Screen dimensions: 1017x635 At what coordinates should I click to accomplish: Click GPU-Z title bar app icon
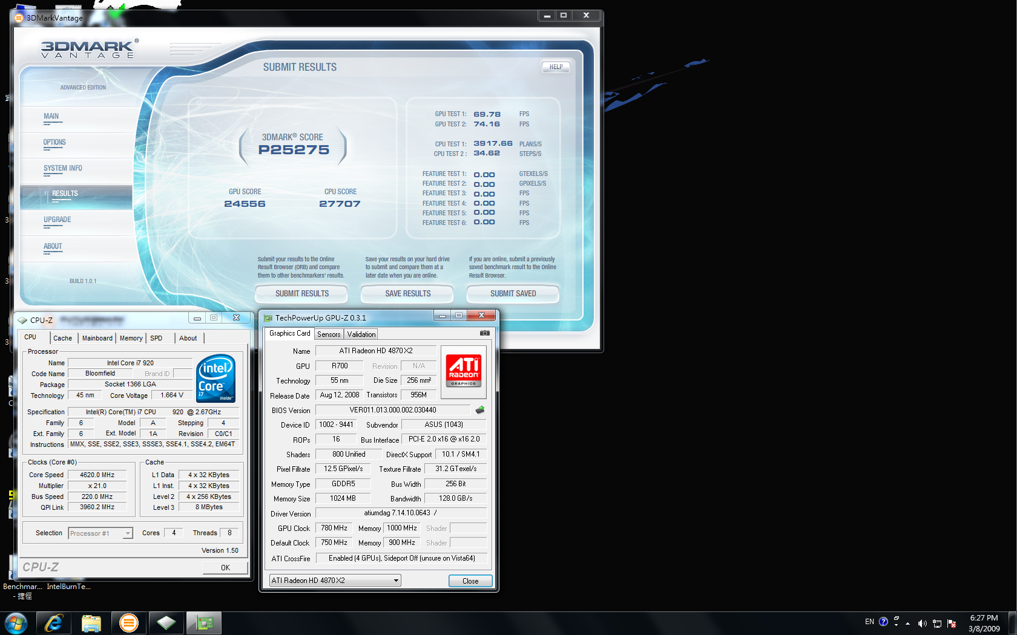click(268, 318)
